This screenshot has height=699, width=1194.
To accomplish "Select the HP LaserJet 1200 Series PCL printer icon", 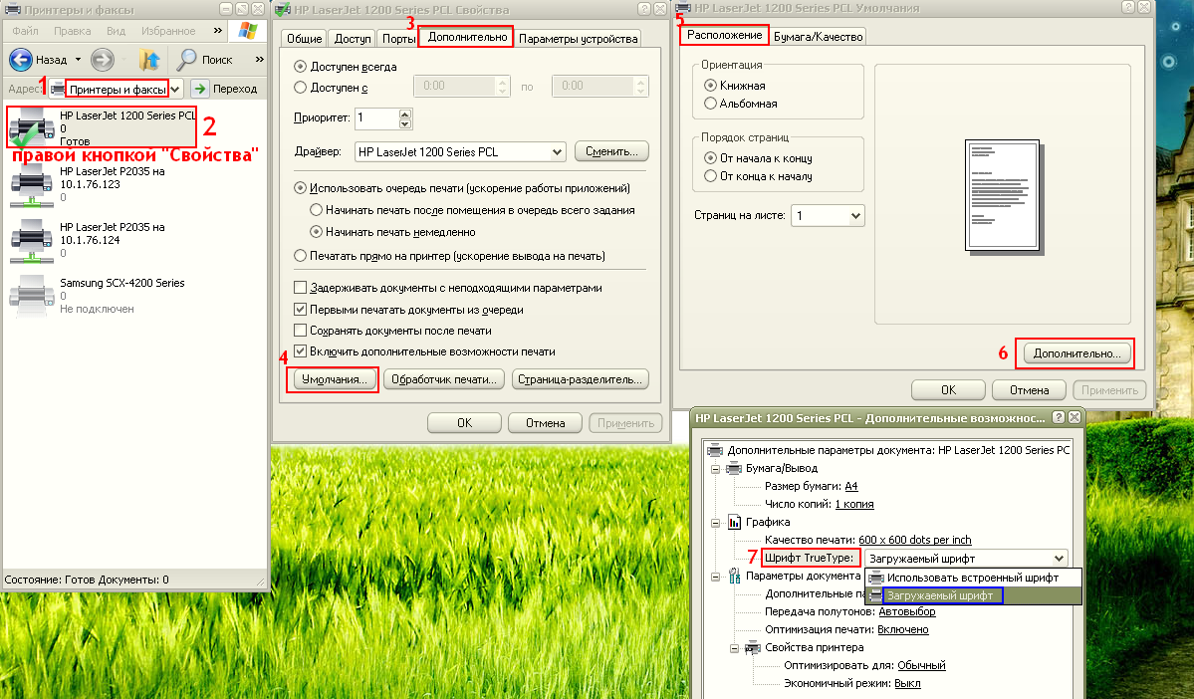I will 30,127.
